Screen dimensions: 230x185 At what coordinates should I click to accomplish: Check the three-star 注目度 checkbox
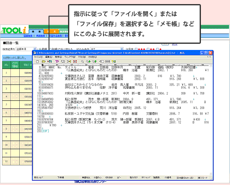point(136,49)
